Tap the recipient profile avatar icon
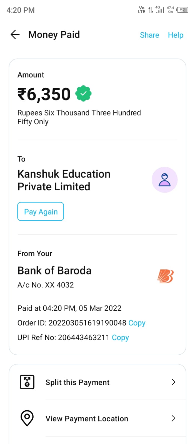This screenshot has width=195, height=444. (164, 180)
